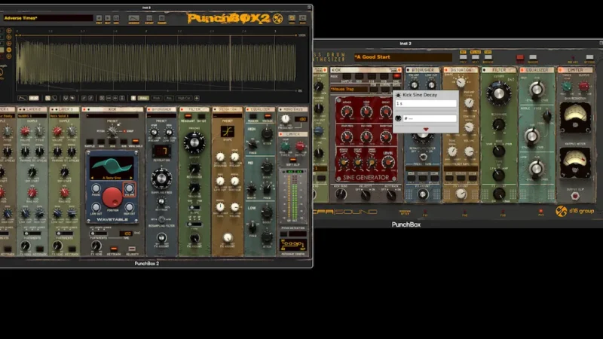603x339 pixels.
Task: Click Limiter Output red knob in PunchBox
Action: [x=583, y=86]
